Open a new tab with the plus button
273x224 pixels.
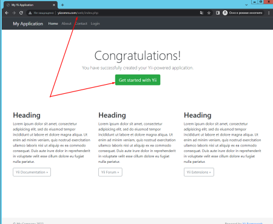pos(62,5)
